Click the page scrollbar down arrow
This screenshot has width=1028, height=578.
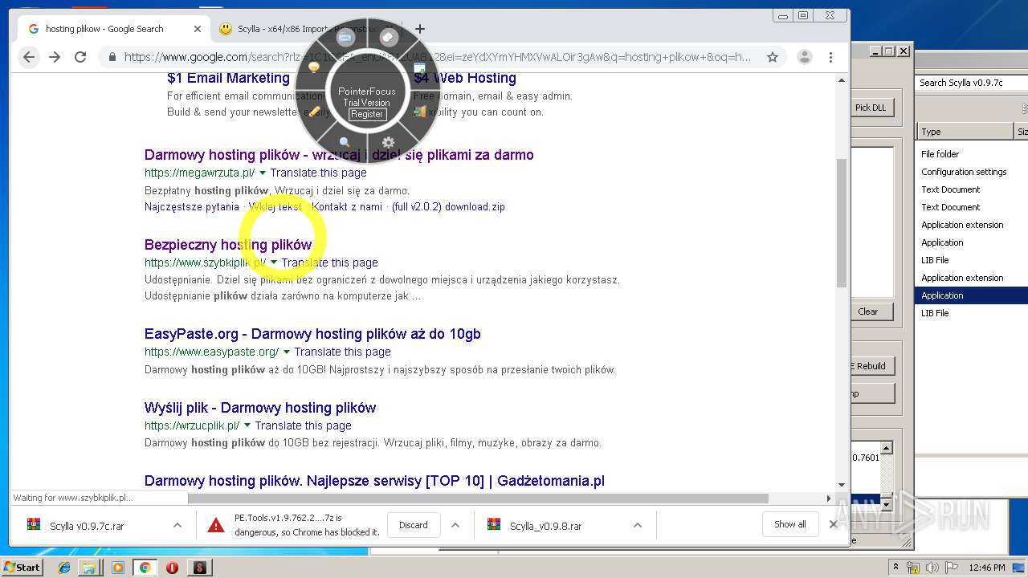(842, 485)
